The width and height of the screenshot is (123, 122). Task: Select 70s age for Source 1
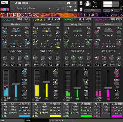(2, 107)
